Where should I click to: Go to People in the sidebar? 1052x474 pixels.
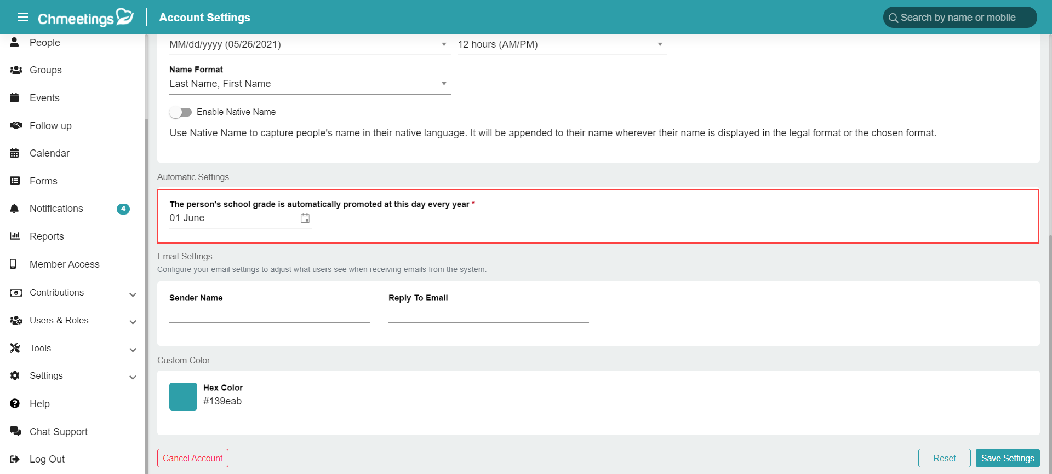pyautogui.click(x=45, y=43)
